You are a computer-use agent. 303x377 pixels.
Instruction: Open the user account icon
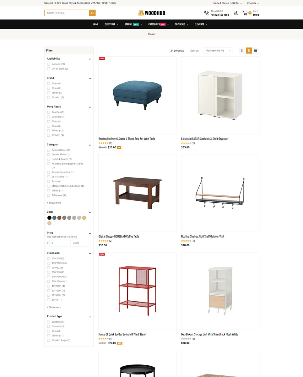pyautogui.click(x=235, y=13)
